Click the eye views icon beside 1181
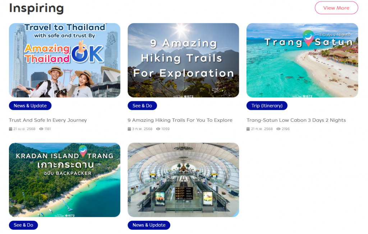 point(41,129)
